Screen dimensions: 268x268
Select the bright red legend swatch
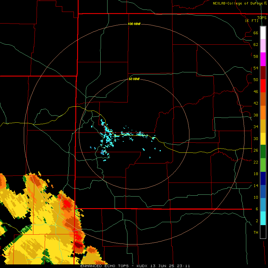(x=263, y=86)
